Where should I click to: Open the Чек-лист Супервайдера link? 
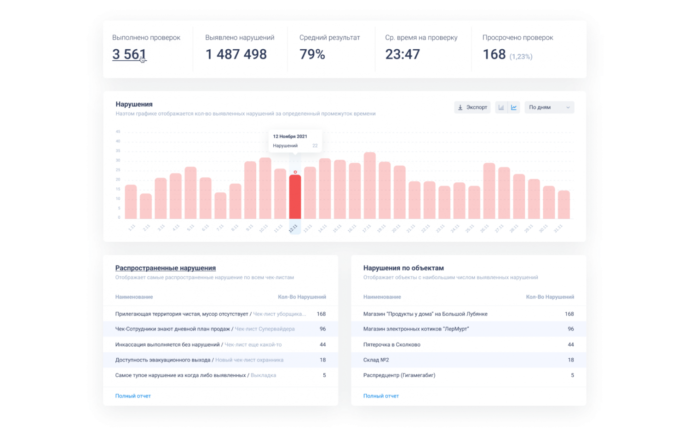[264, 329]
